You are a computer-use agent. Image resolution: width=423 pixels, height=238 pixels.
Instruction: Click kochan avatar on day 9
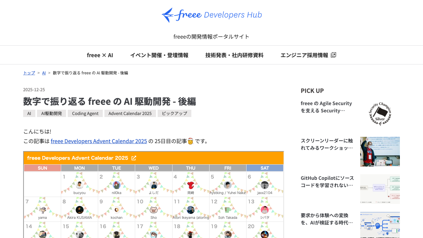point(116,210)
